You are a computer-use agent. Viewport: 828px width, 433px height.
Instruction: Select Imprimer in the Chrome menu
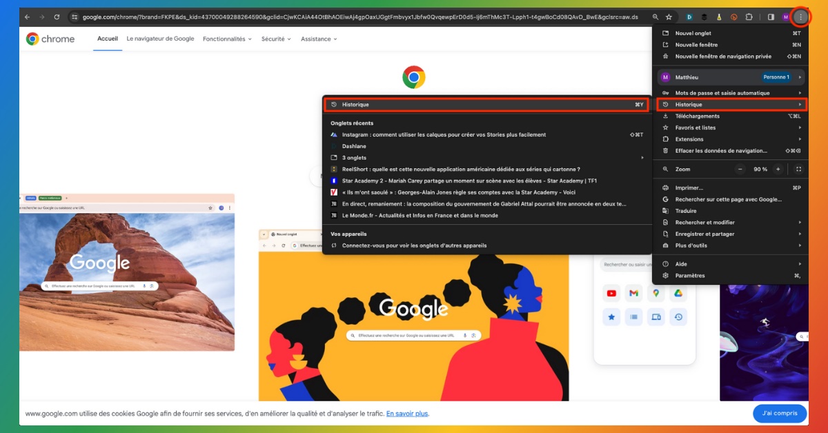(730, 188)
